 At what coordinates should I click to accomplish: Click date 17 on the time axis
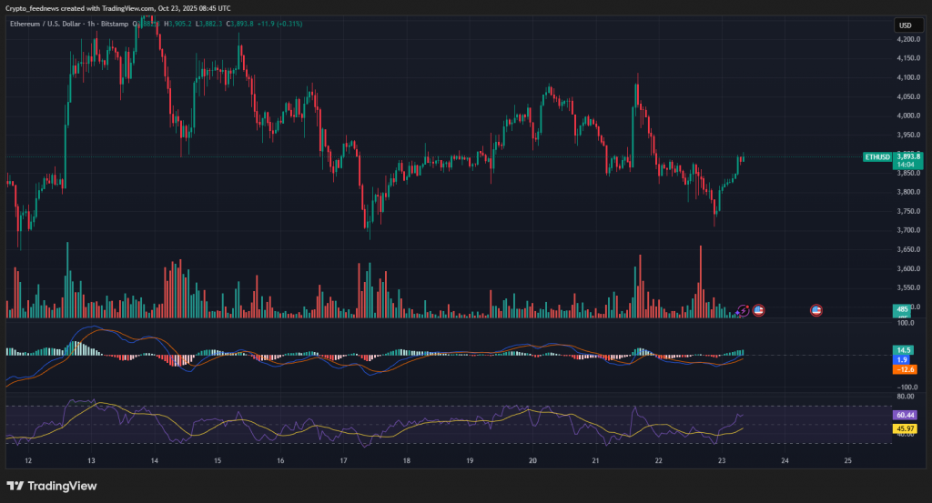click(x=343, y=461)
